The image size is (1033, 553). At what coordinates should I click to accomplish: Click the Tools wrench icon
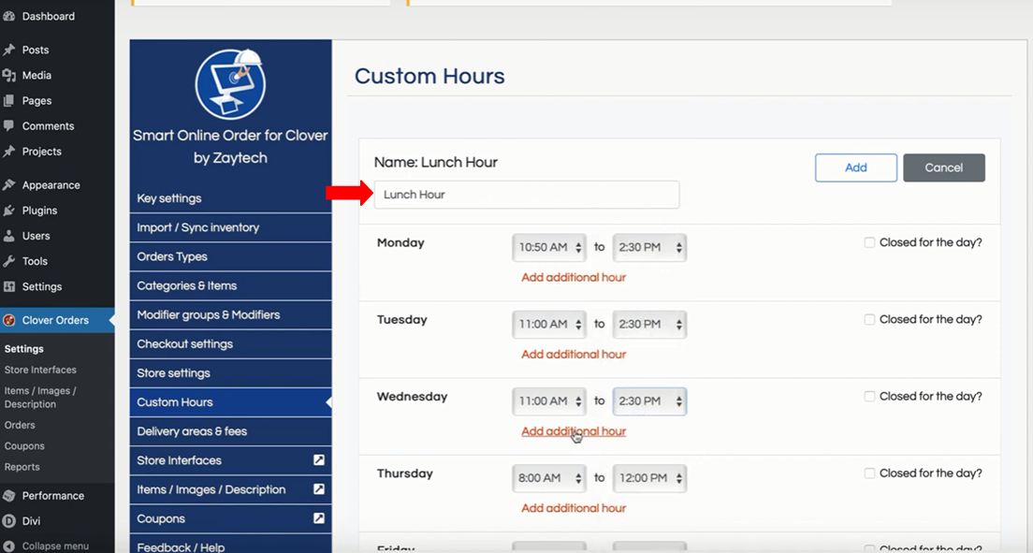(9, 262)
